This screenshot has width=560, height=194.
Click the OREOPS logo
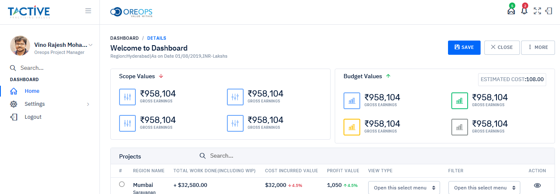132,12
